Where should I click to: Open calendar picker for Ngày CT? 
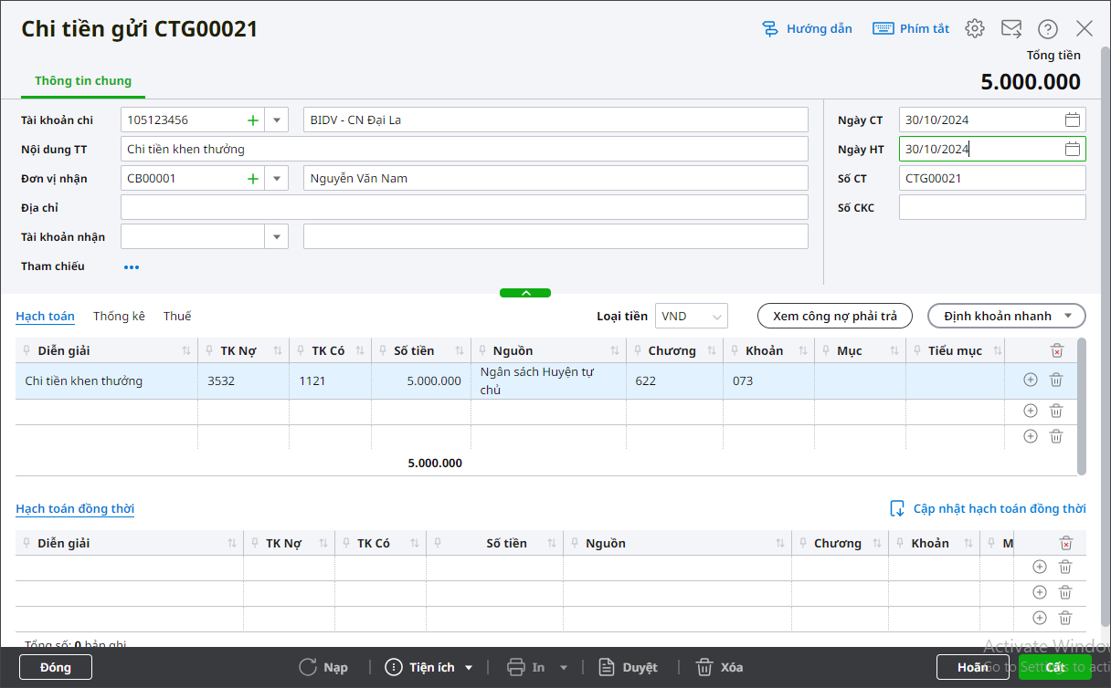(1073, 120)
